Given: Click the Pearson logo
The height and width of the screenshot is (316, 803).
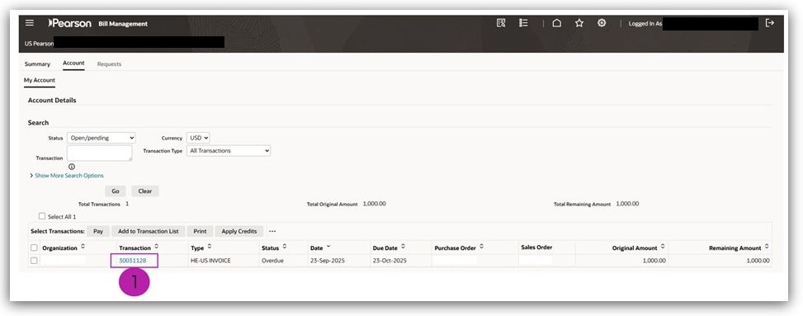Looking at the screenshot, I should 69,23.
